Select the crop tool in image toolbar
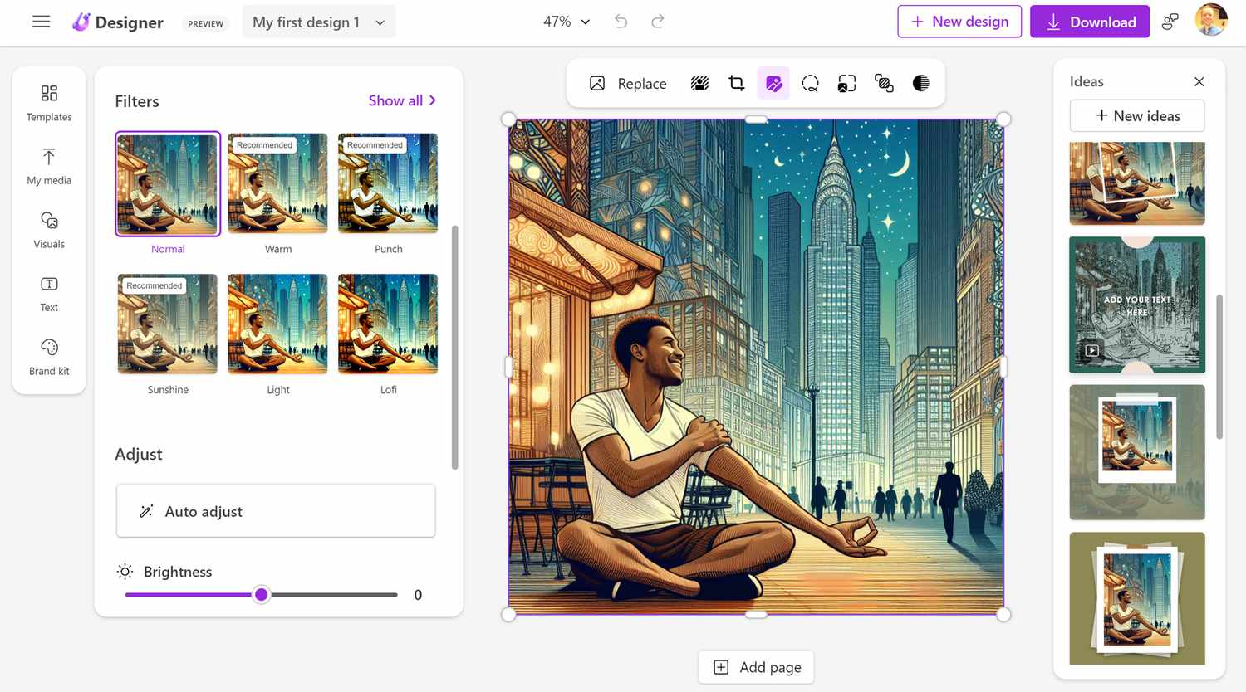Image resolution: width=1246 pixels, height=692 pixels. (736, 83)
